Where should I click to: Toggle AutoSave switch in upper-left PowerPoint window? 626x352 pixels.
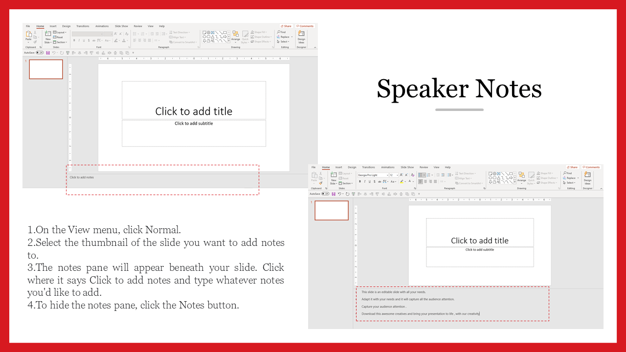pyautogui.click(x=40, y=53)
